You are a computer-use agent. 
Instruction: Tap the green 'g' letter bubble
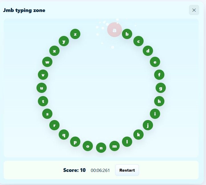point(160,88)
